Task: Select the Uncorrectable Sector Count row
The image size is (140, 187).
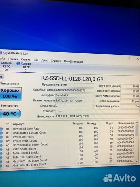Action: [x=68, y=144]
